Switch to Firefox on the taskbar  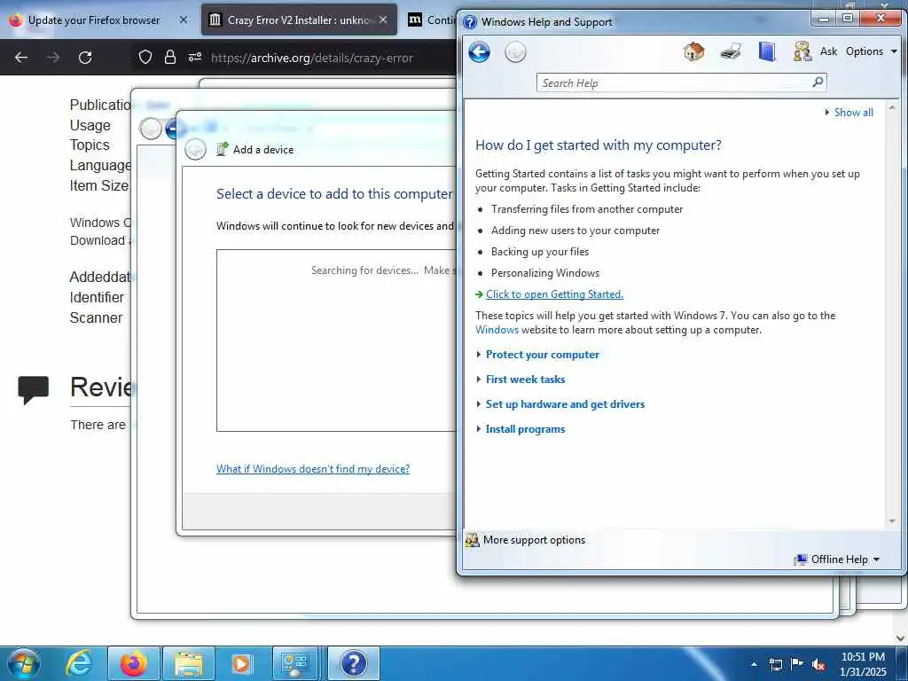coord(133,663)
